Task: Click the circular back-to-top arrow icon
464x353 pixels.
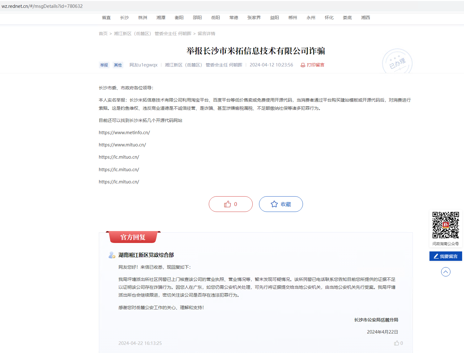Action: click(445, 272)
